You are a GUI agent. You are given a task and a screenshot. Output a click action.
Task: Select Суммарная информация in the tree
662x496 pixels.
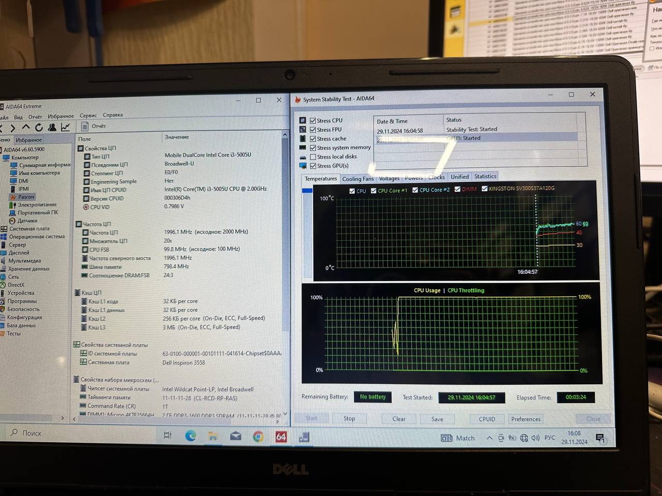[41, 165]
